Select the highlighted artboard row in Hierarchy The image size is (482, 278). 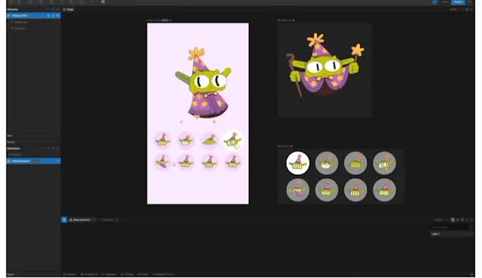coord(33,16)
